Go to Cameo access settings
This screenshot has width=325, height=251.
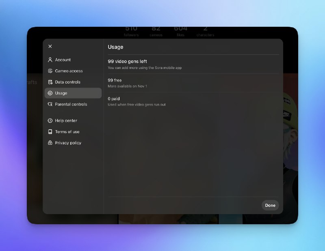[x=73, y=71]
